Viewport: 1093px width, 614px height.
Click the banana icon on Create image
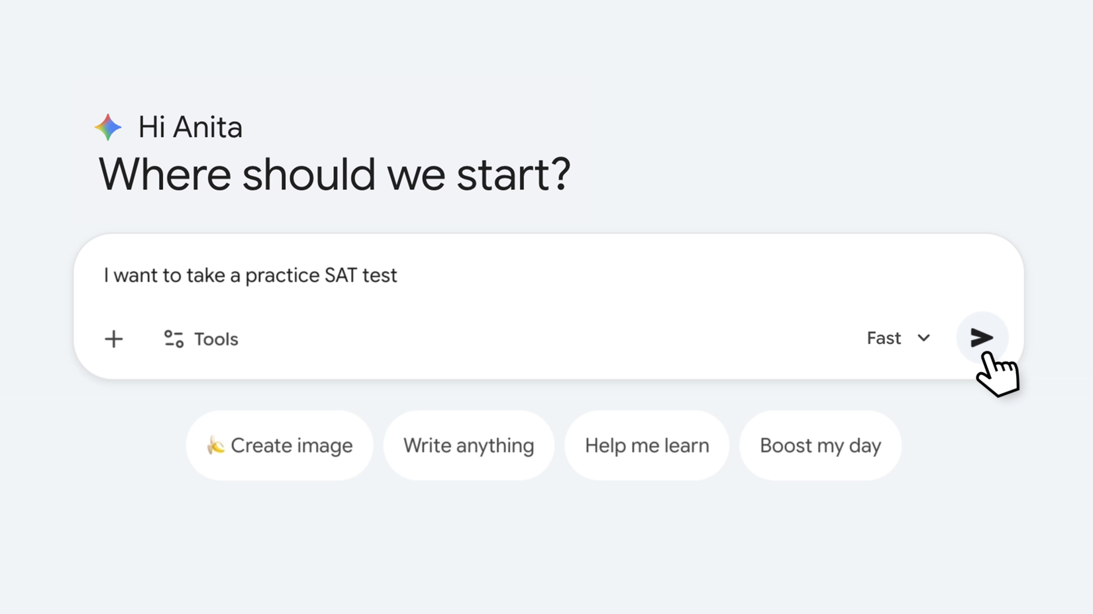(x=215, y=445)
